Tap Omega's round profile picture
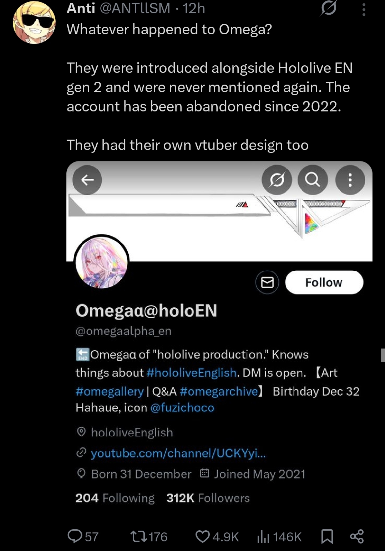 pos(102,263)
